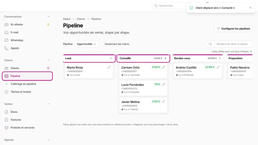The image size is (258, 145).
Task: Click phone number +34600000011
Action: click(x=129, y=72)
